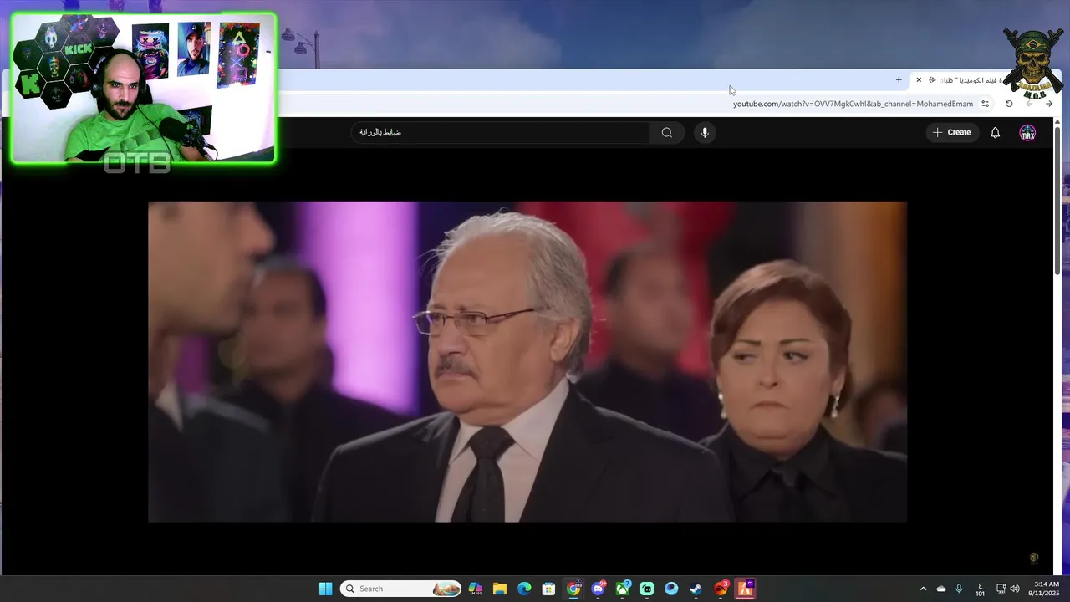The height and width of the screenshot is (602, 1070).
Task: Open the YouTube account avatar menu
Action: pos(1027,132)
